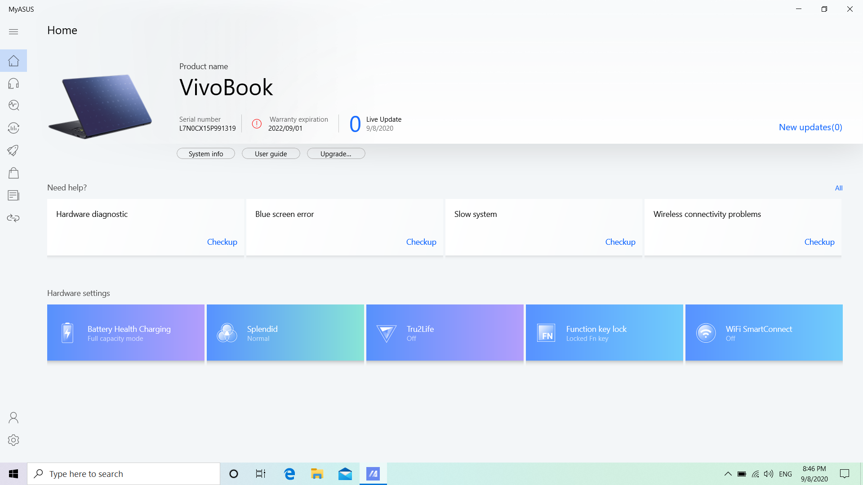Screen dimensions: 863x485
Task: Open the volume speaker tray icon
Action: (769, 474)
